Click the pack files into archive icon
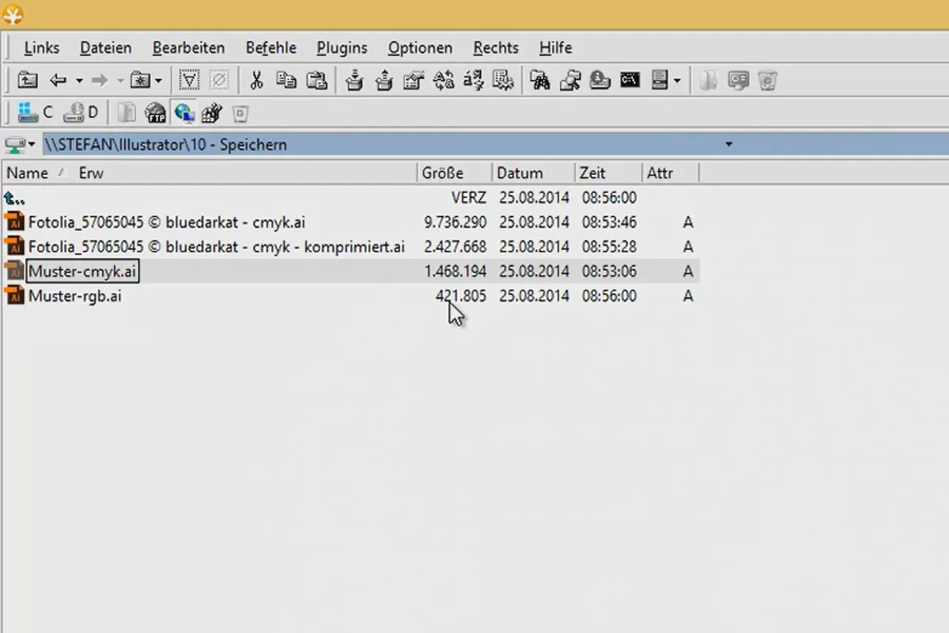Screen dimensions: 949x633 point(354,80)
